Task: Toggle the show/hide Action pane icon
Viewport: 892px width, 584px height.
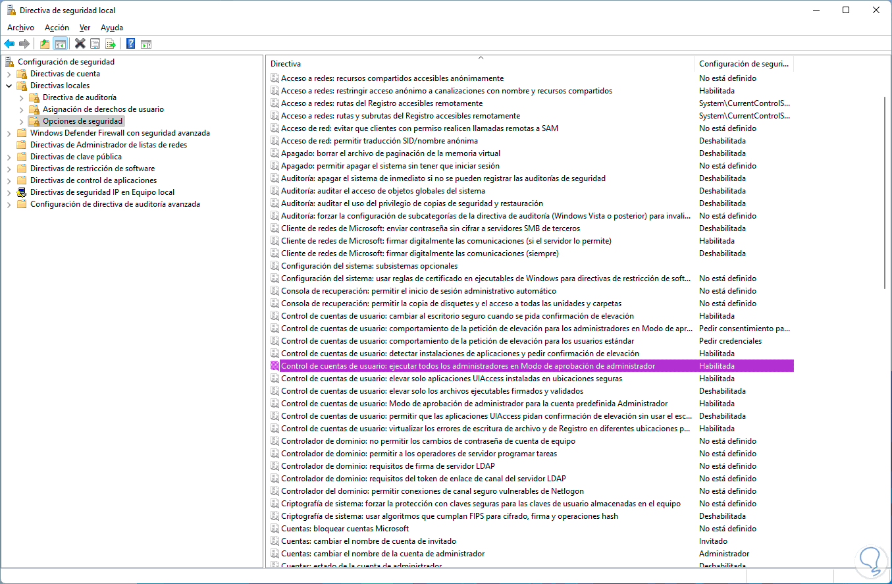Action: tap(146, 44)
